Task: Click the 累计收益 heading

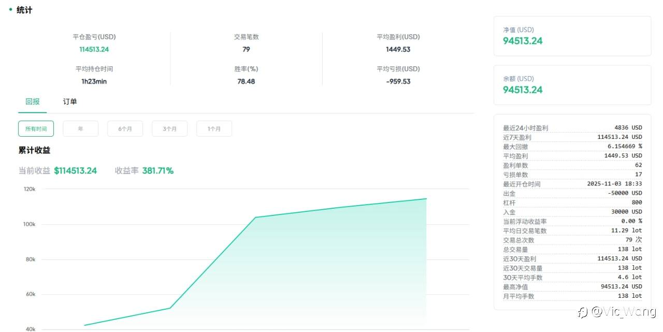Action: click(x=35, y=150)
